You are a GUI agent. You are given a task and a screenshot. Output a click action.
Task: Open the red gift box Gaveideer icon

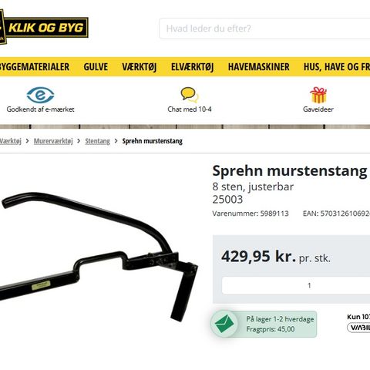pyautogui.click(x=318, y=95)
